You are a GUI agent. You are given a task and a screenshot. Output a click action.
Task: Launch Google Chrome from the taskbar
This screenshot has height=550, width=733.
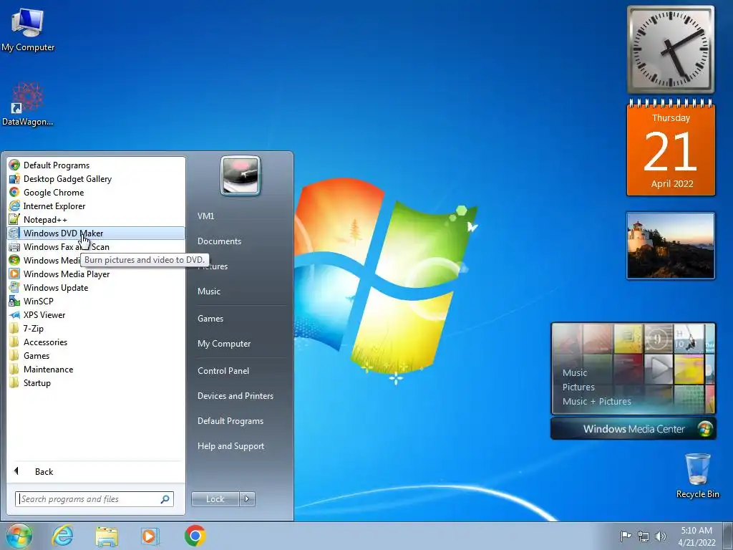click(x=195, y=536)
